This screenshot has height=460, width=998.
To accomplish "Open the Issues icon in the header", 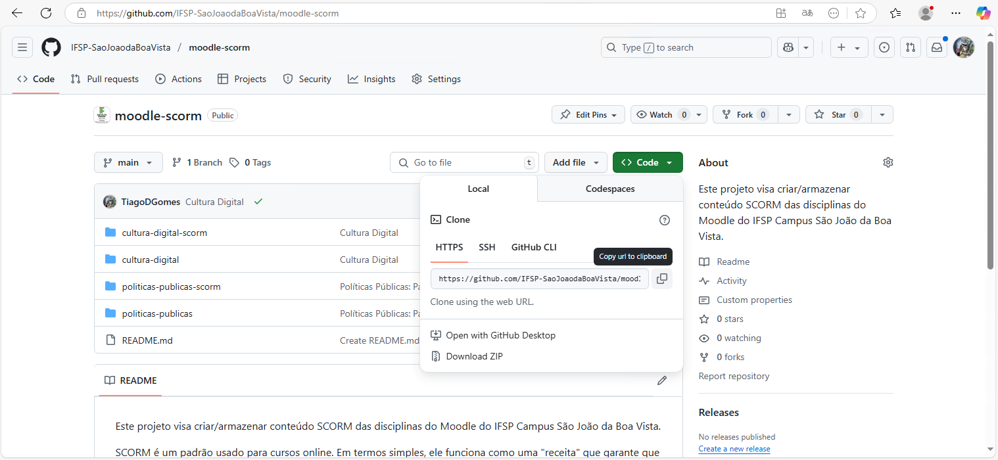I will (884, 47).
